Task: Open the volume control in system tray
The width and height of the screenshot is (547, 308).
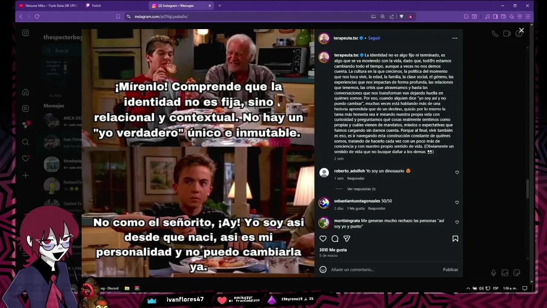Action: click(481, 288)
